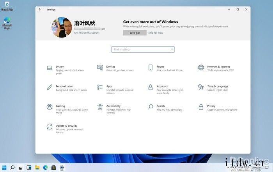Open the Gaming settings category
Viewport: 273px width, 172px height.
60,106
